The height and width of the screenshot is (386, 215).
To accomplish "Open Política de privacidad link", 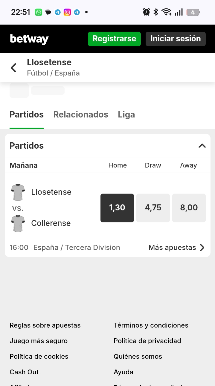I will click(147, 341).
